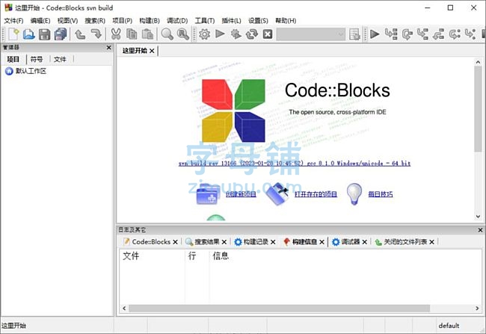Open the build target dropdown

(310, 34)
